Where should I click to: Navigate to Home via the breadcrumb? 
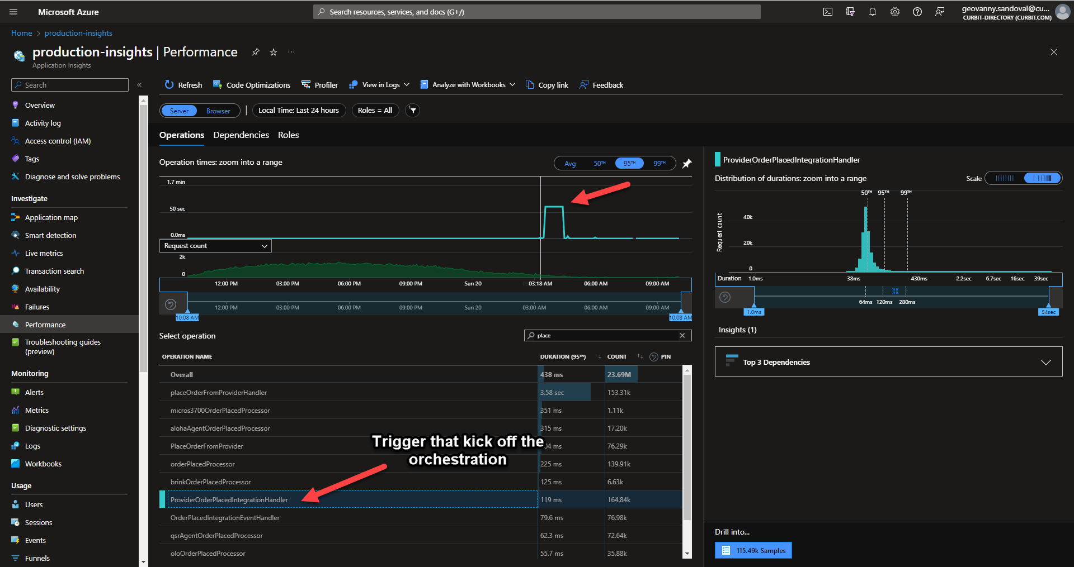pos(21,33)
